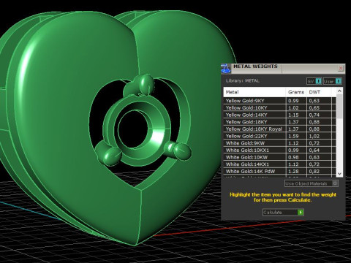Viewport: 351px width, 263px height.
Task: Click the DWT column header
Action: point(319,92)
